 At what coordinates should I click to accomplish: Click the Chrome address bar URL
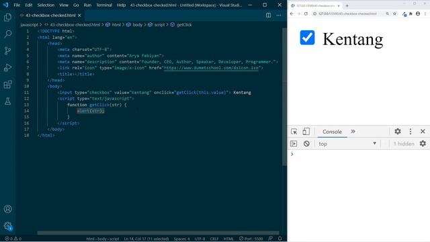coord(347,13)
